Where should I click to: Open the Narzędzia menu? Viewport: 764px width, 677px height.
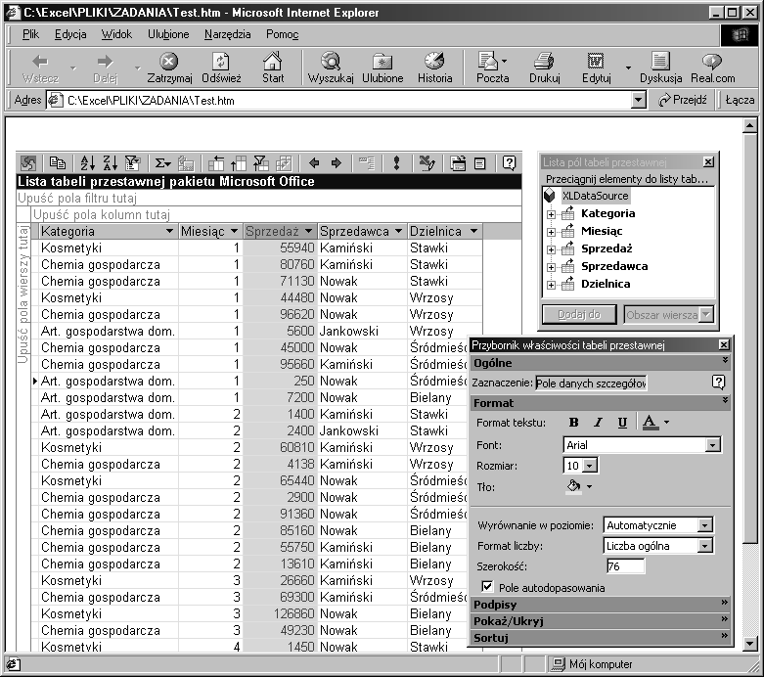point(228,34)
